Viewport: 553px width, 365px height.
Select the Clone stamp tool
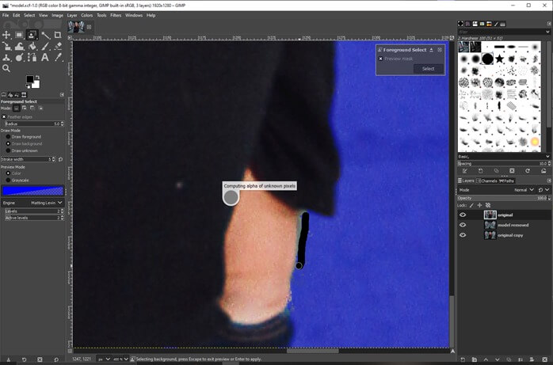(6, 58)
